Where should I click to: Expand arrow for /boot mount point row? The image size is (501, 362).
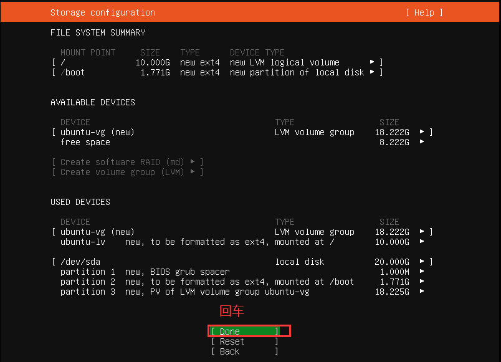372,72
